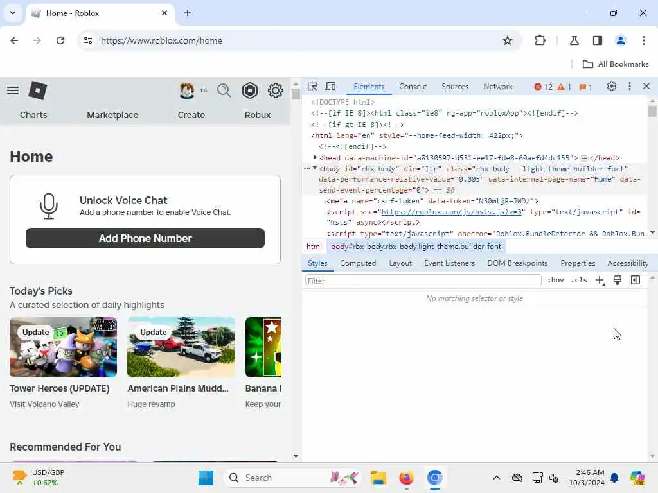Click the taskbar Search box

(292, 478)
